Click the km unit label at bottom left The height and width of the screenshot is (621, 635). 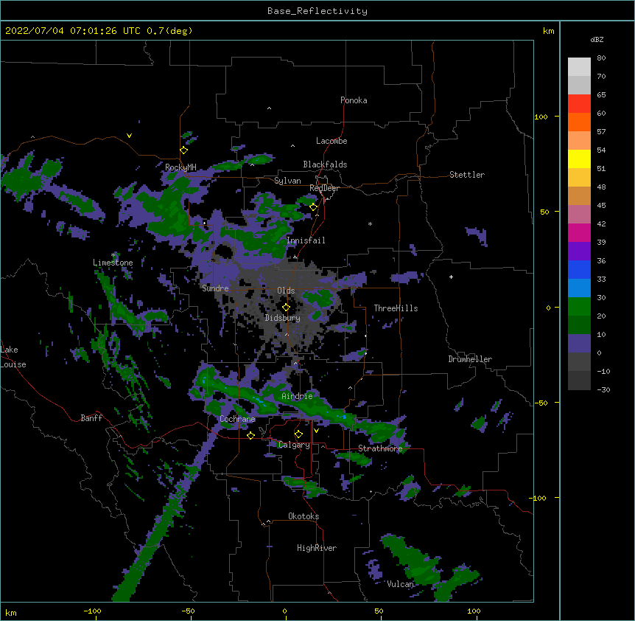pyautogui.click(x=11, y=613)
